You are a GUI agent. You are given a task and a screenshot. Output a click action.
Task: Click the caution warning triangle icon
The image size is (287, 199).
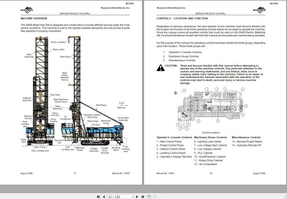(161, 68)
